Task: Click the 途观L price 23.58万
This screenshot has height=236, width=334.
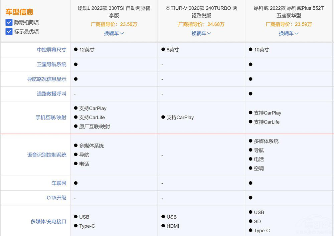Action: pyautogui.click(x=114, y=24)
